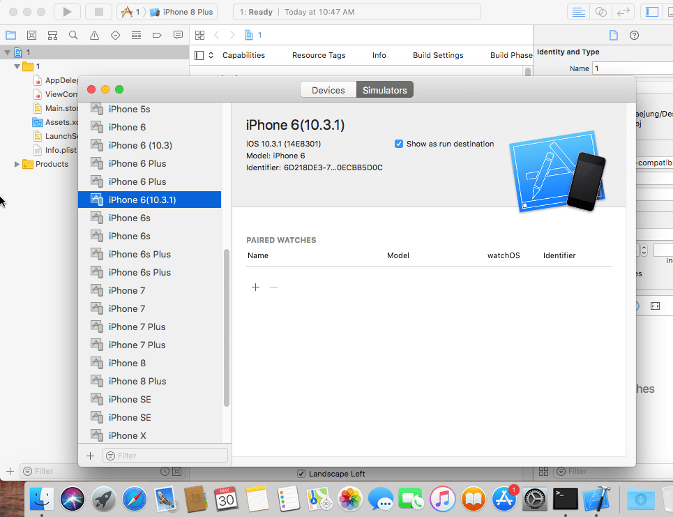This screenshot has height=517, width=673.
Task: Select iPhone 8 Plus simulator
Action: coord(149,381)
